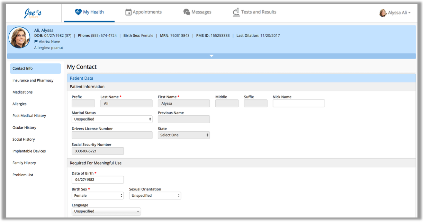Expand the patient banner with down arrow
The image size is (423, 222).
tap(211, 56)
